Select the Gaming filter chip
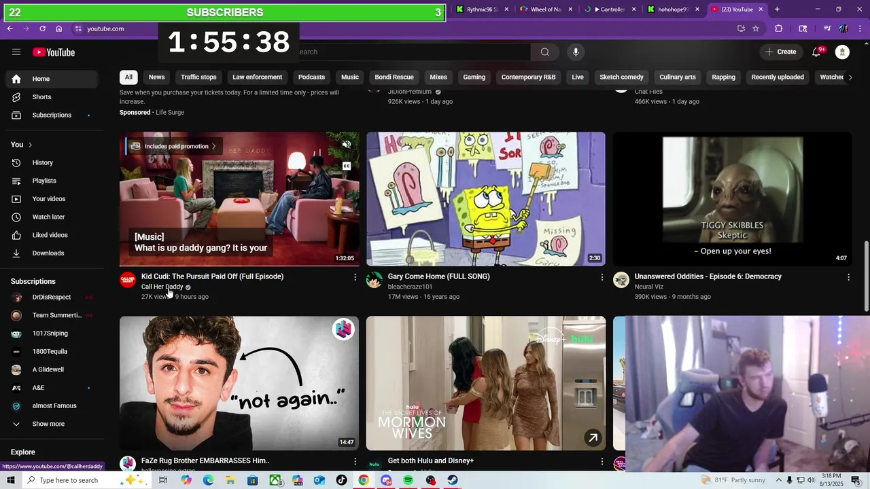This screenshot has width=870, height=489. (474, 77)
